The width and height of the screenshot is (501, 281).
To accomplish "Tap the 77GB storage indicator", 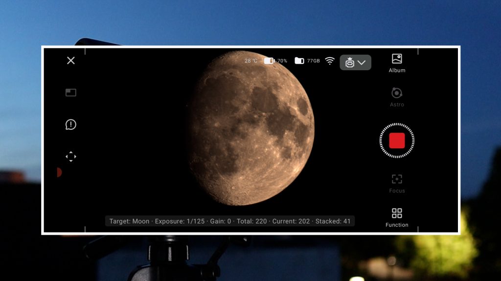I will coord(307,61).
